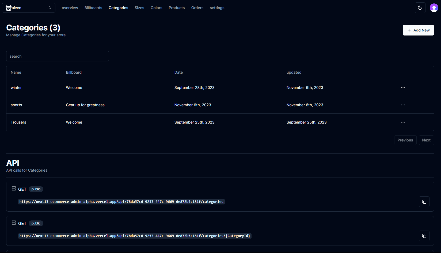Viewport: 441px width, 253px height.
Task: Click Welcome billboard in Trousers row
Action: (74, 122)
